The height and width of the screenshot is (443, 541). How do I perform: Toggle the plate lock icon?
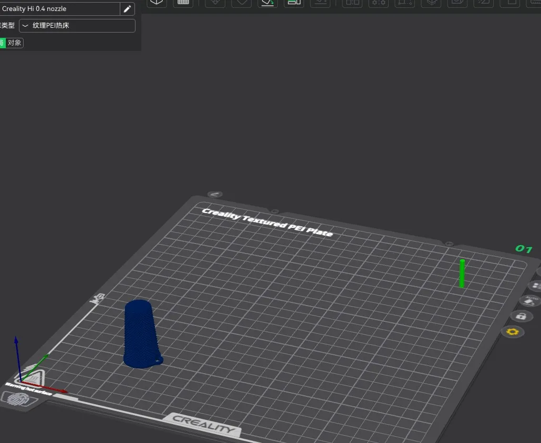pos(521,316)
